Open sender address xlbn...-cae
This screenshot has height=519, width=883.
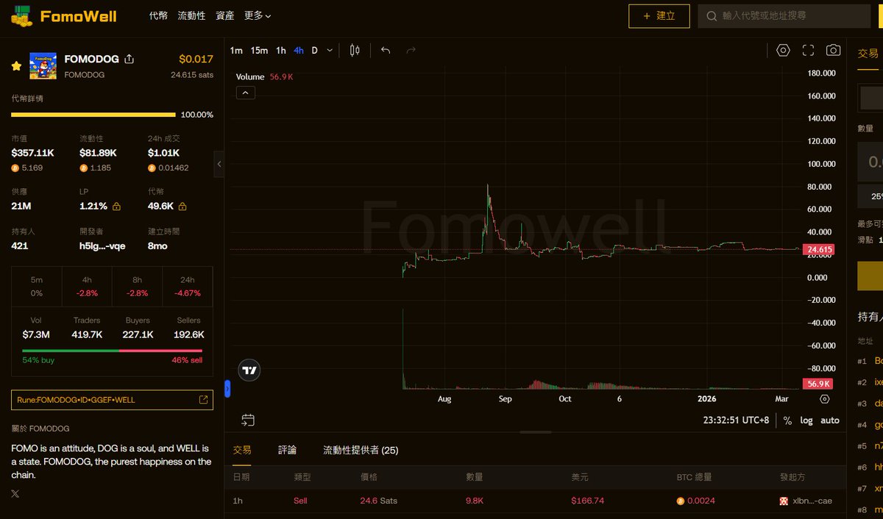[x=806, y=501]
